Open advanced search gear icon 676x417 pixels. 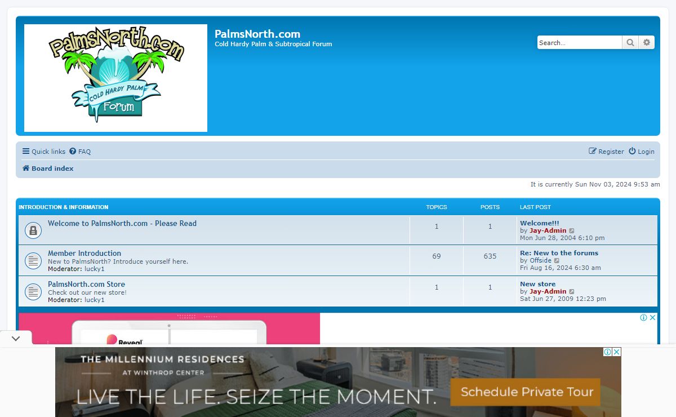647,42
